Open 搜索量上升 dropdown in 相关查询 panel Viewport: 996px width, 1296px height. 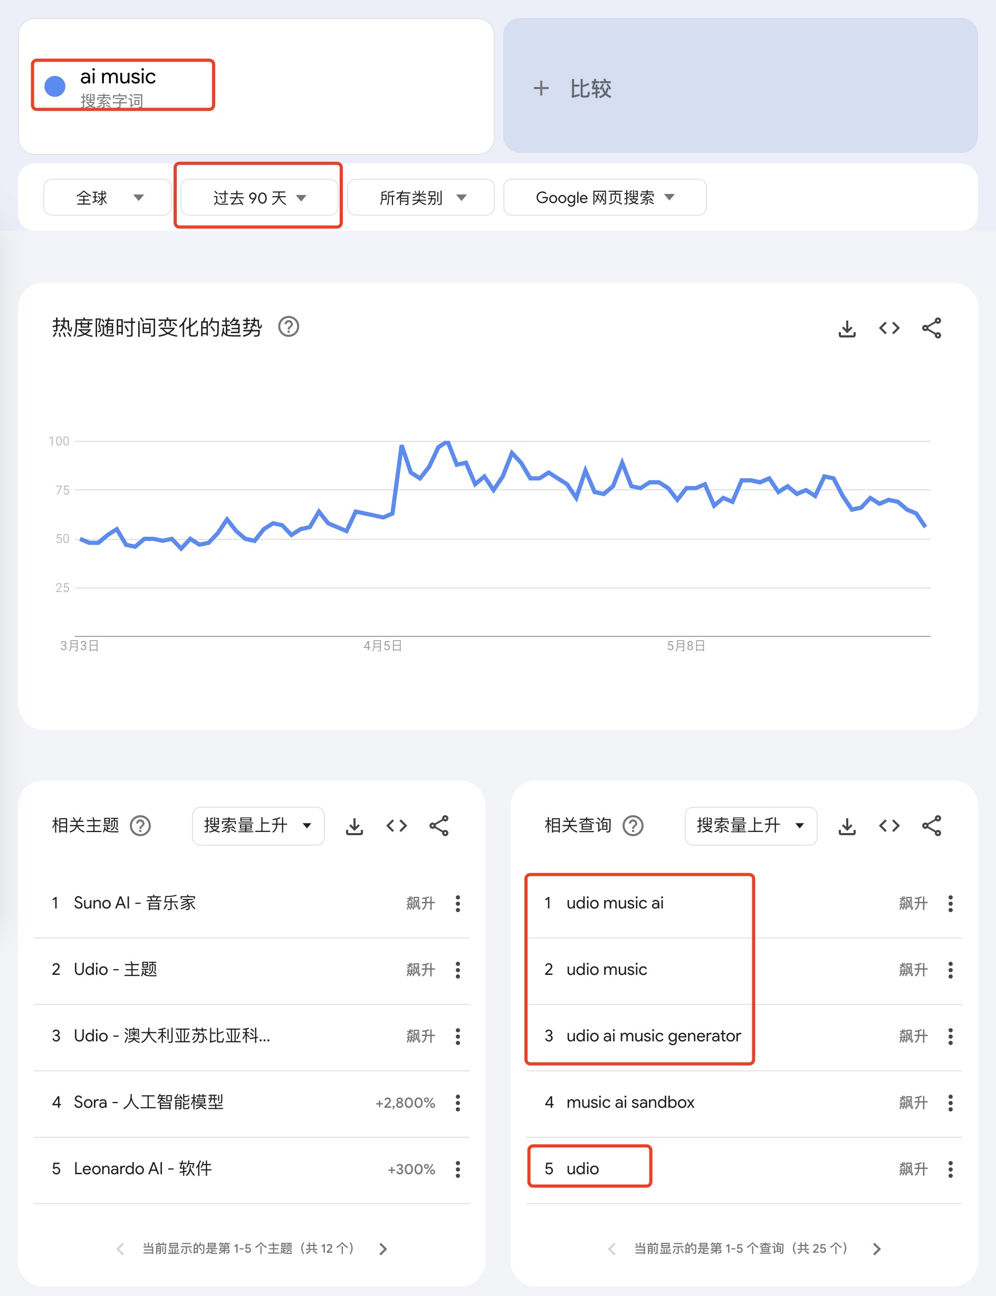751,826
